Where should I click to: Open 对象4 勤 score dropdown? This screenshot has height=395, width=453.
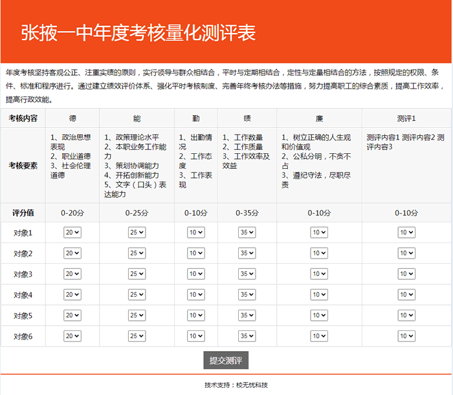[x=195, y=295]
